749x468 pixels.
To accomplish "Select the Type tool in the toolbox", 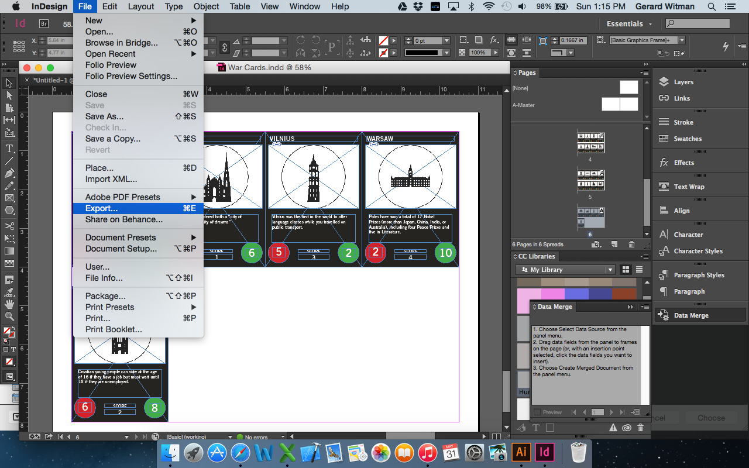I will click(x=9, y=147).
